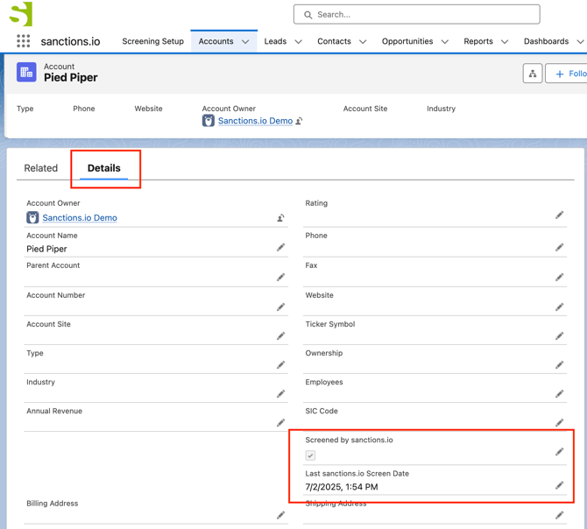
Task: Open the Reports navigation tab
Action: point(478,41)
